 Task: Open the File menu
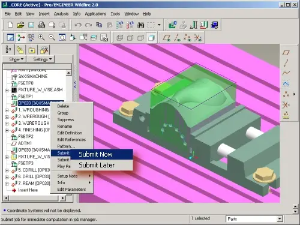(x=8, y=14)
